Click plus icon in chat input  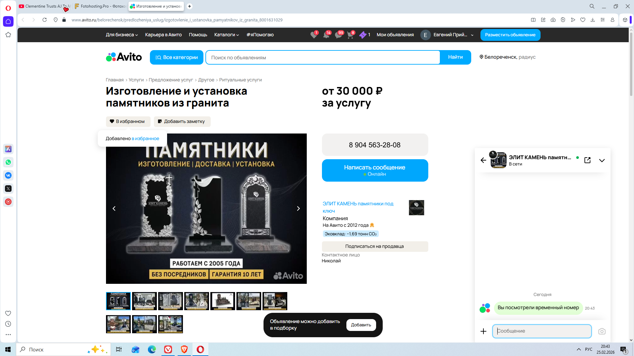[x=483, y=331]
